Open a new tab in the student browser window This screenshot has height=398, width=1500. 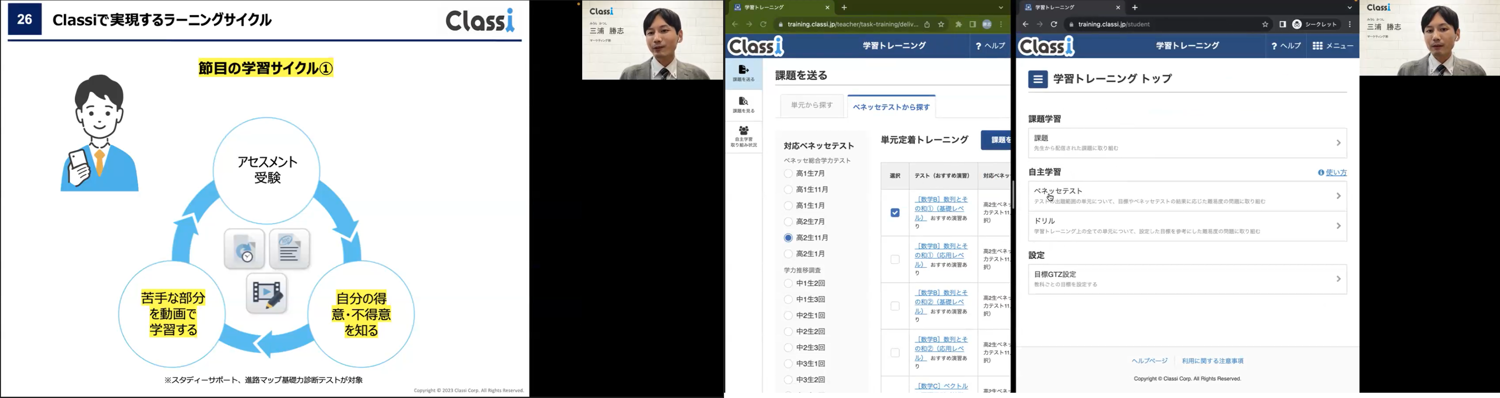coord(1135,7)
